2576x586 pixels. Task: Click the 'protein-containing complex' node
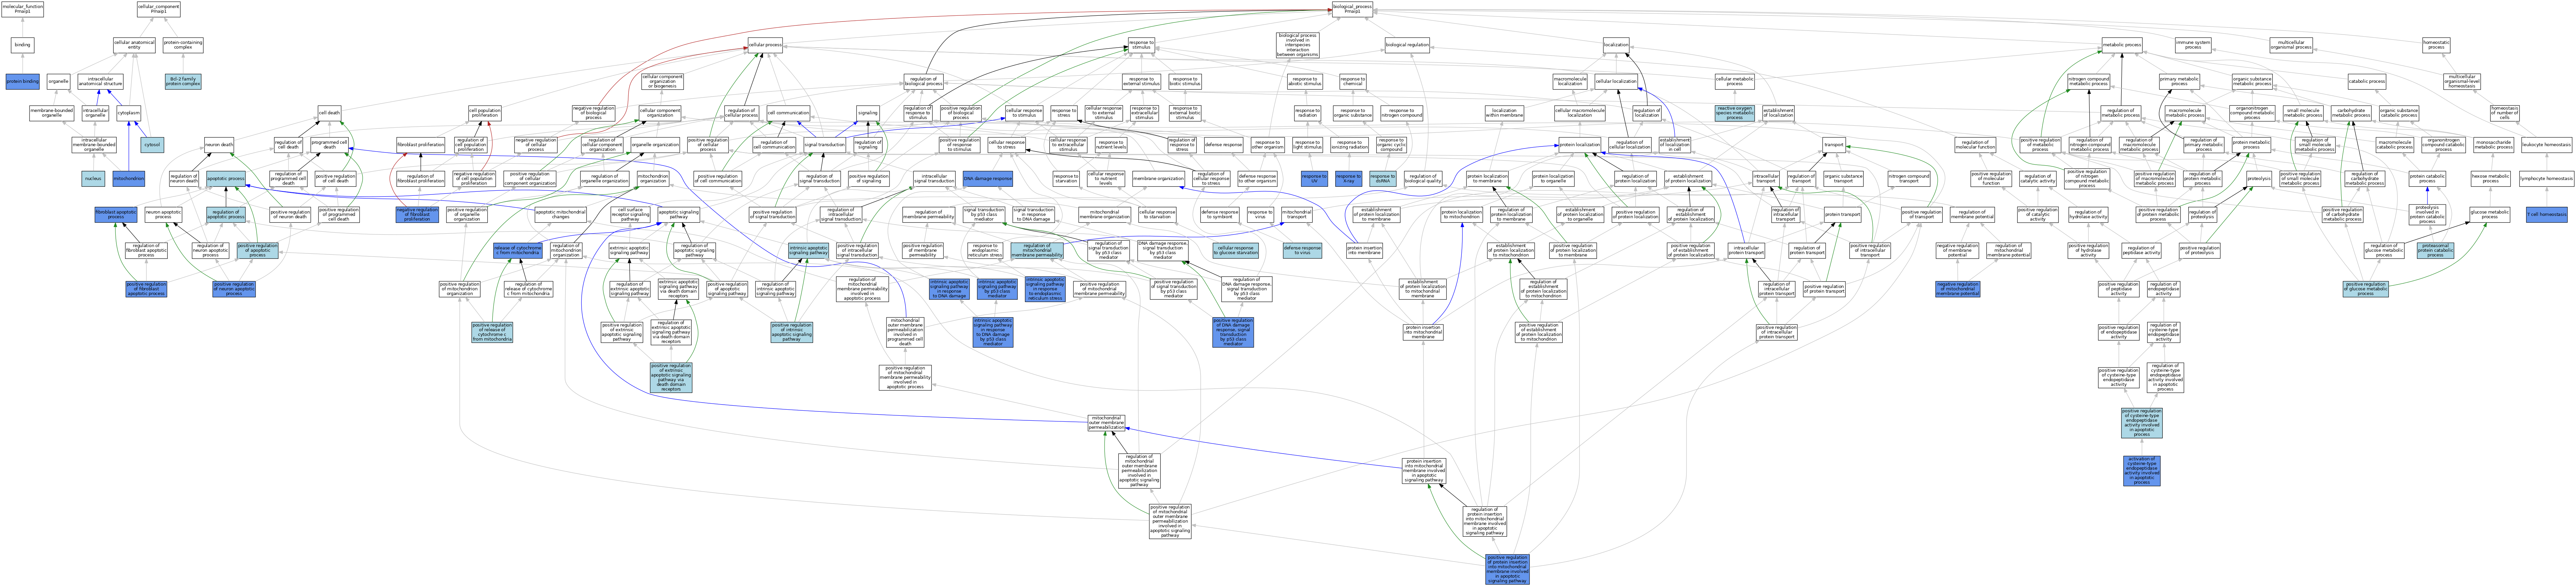(x=183, y=45)
